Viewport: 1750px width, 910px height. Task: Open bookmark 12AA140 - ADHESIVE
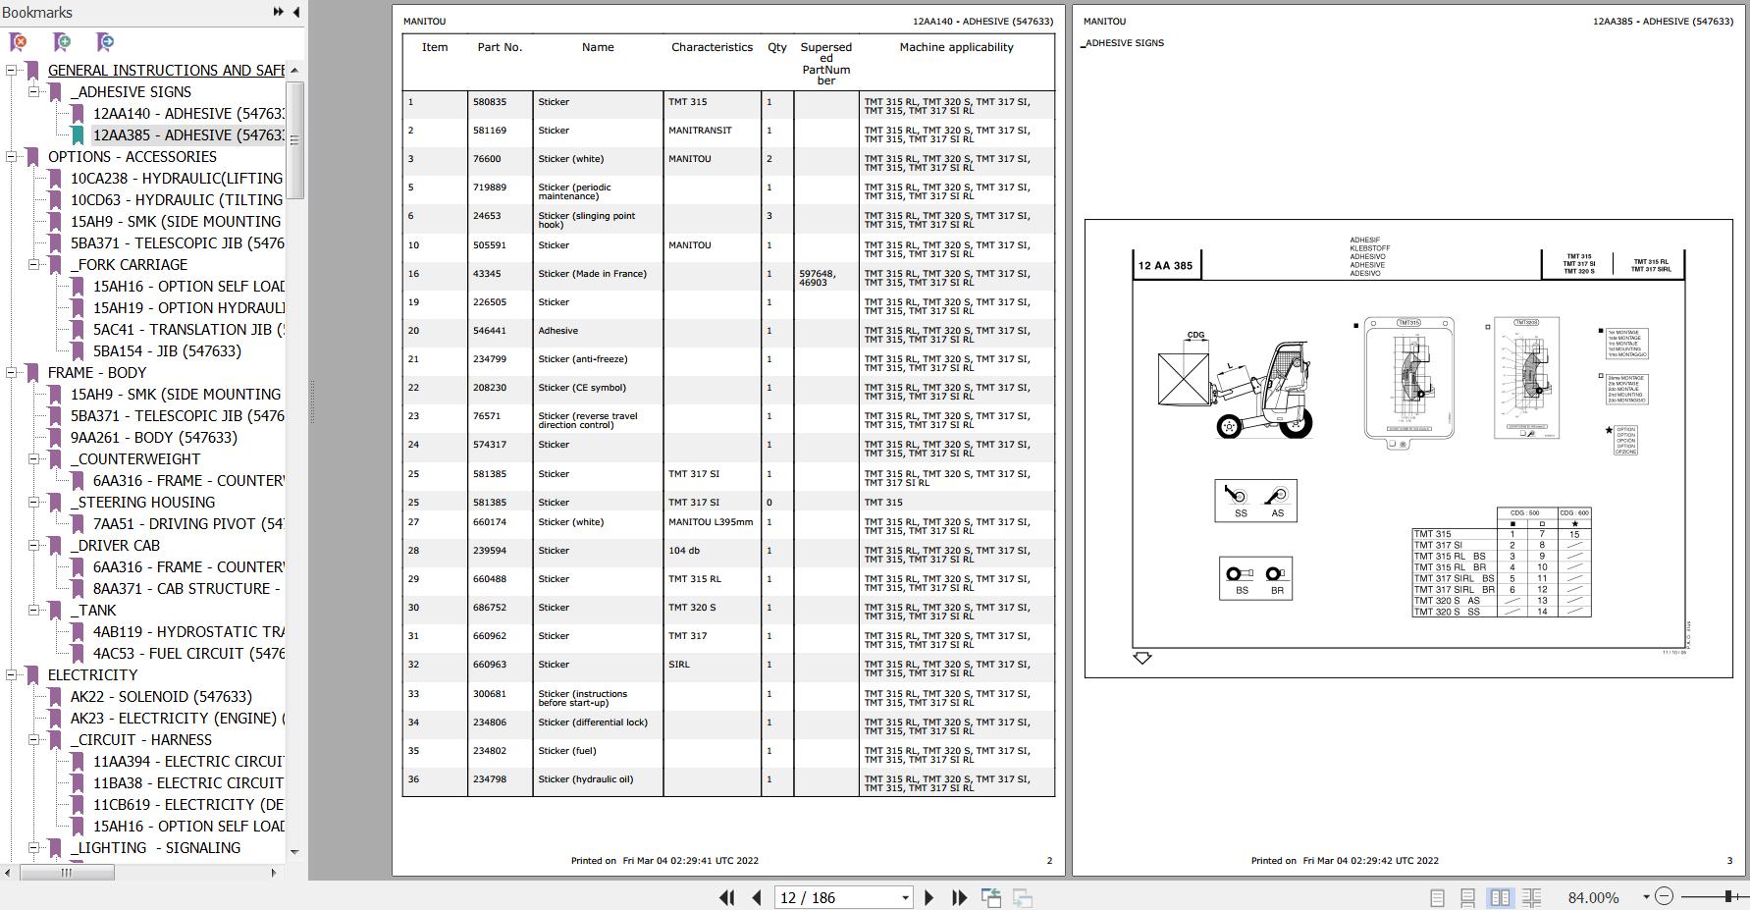[187, 114]
